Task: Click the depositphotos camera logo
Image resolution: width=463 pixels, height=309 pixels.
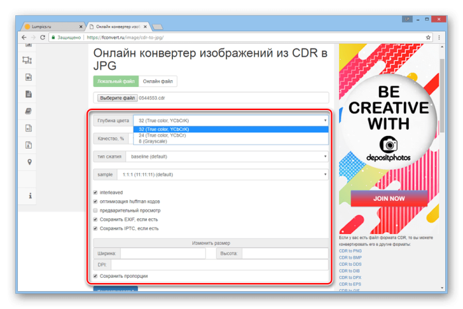Action: click(x=388, y=145)
